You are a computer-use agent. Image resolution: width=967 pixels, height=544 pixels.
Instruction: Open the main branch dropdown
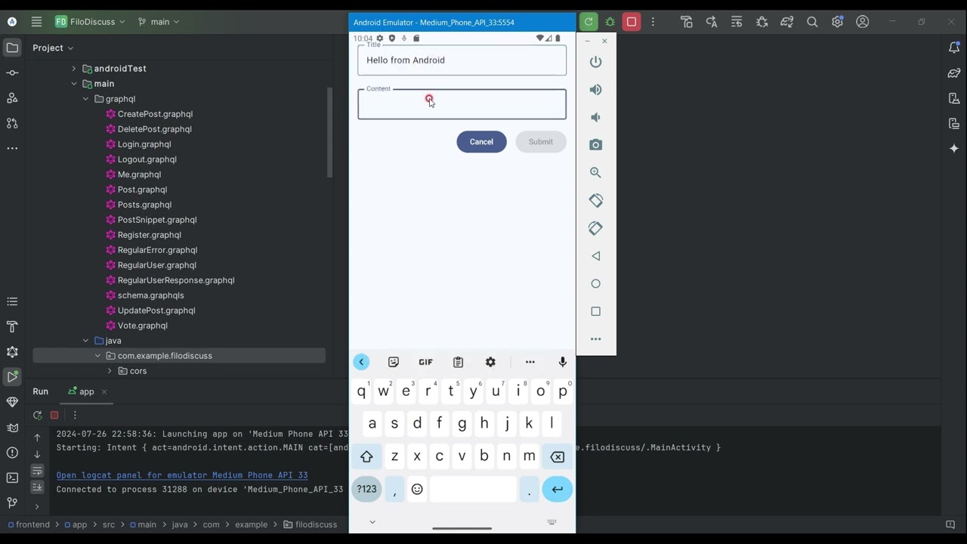click(x=159, y=22)
